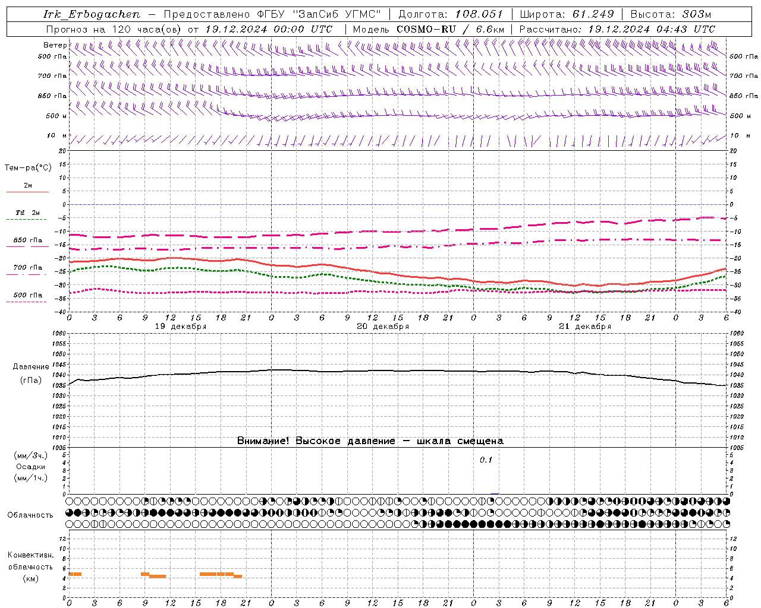Click the station name Irk_Erbogachen

click(92, 14)
